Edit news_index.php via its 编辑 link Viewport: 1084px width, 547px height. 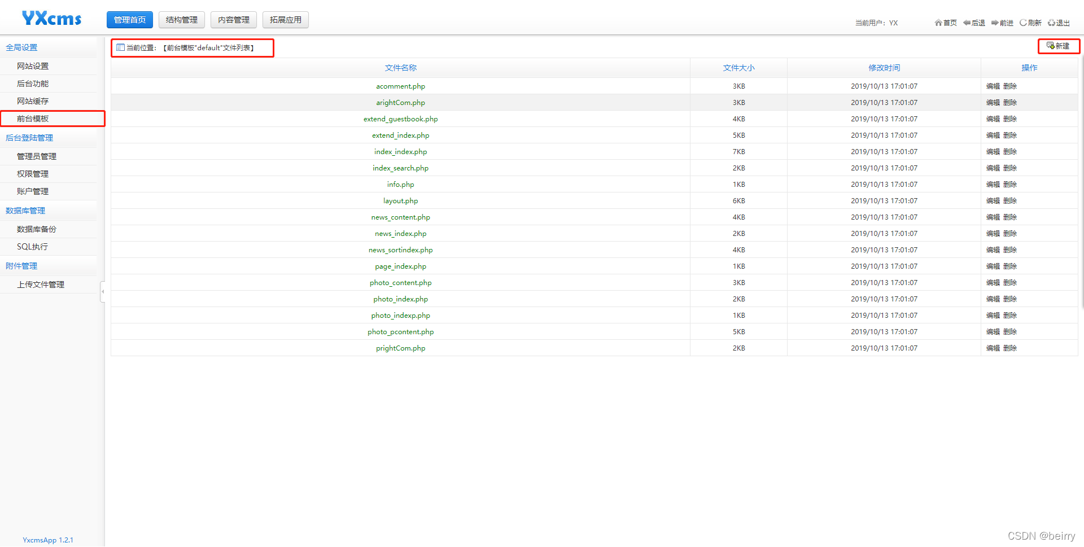(993, 234)
